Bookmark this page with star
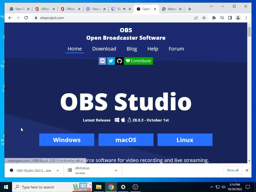256x192 pixels. click(x=204, y=18)
